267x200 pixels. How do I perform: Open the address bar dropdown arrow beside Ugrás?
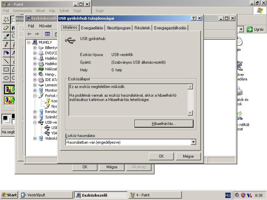241,29
